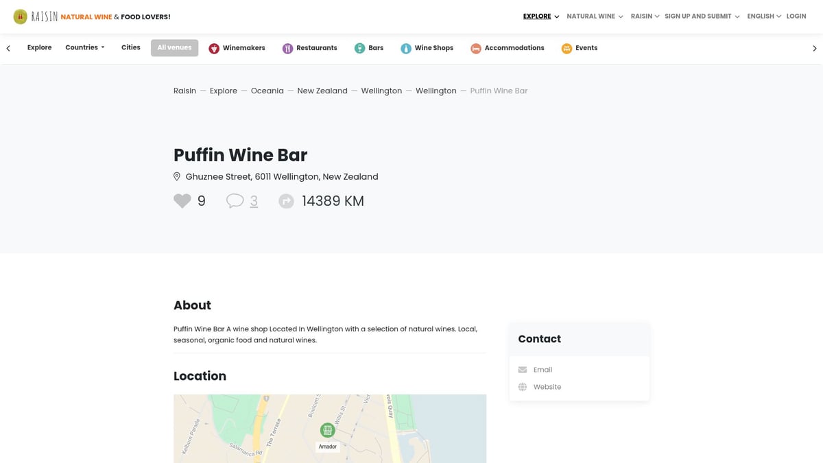The height and width of the screenshot is (463, 823).
Task: Select the Bars category icon
Action: point(359,48)
